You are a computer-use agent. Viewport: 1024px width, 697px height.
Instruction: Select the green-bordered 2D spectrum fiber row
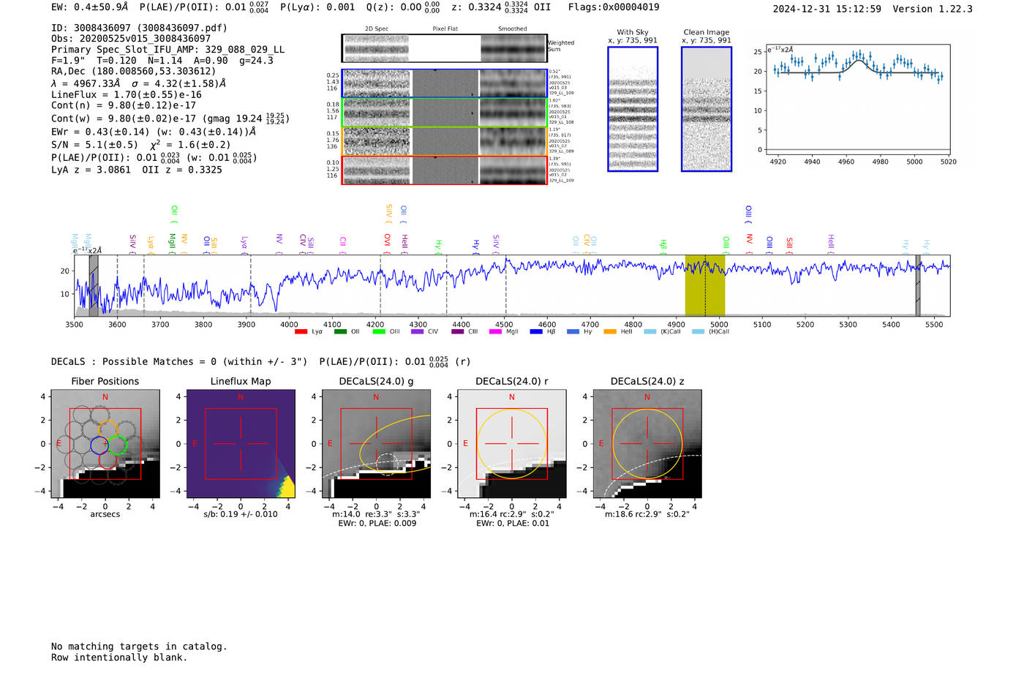click(444, 113)
